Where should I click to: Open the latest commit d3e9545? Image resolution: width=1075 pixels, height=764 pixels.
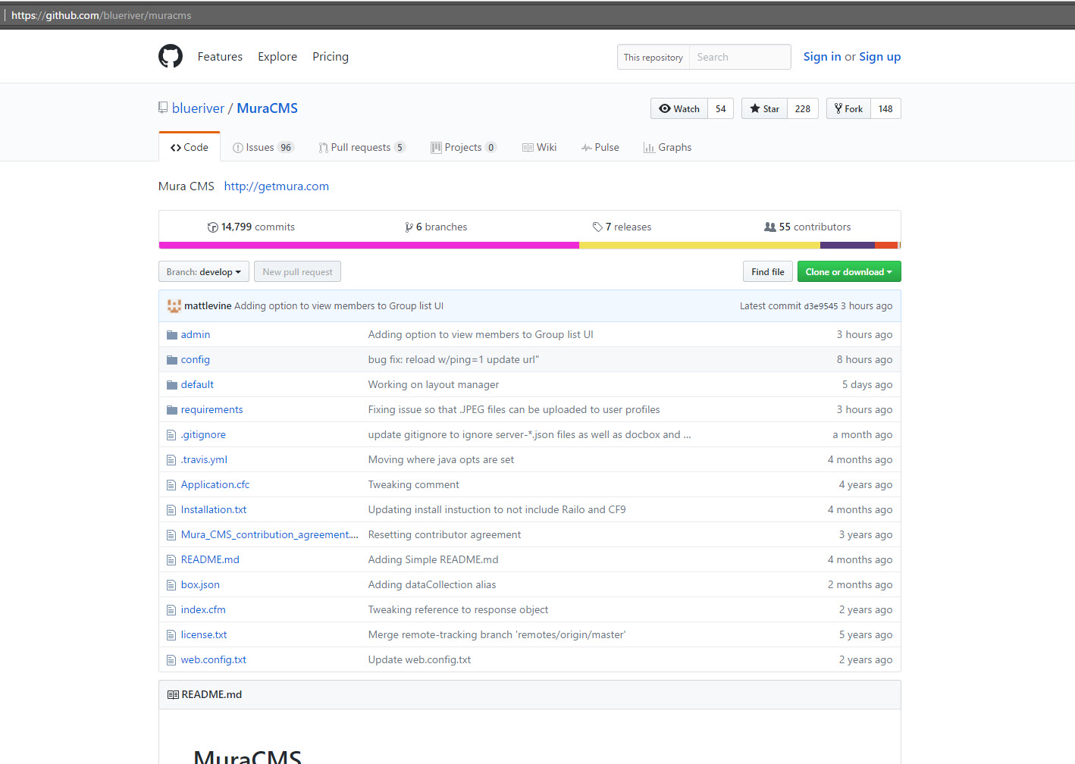[821, 306]
